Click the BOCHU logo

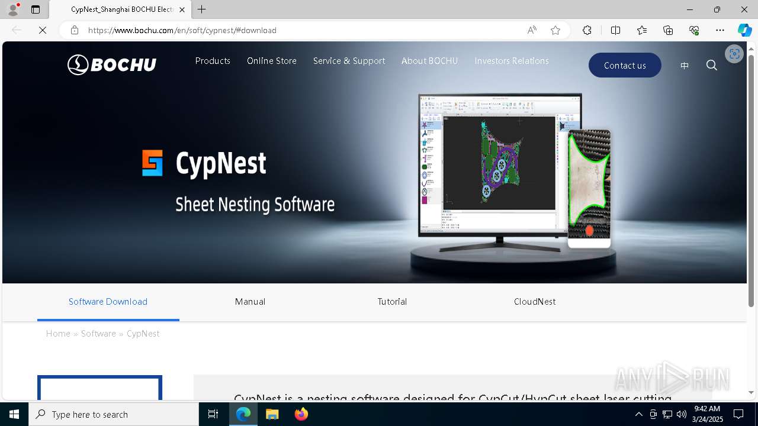(112, 64)
